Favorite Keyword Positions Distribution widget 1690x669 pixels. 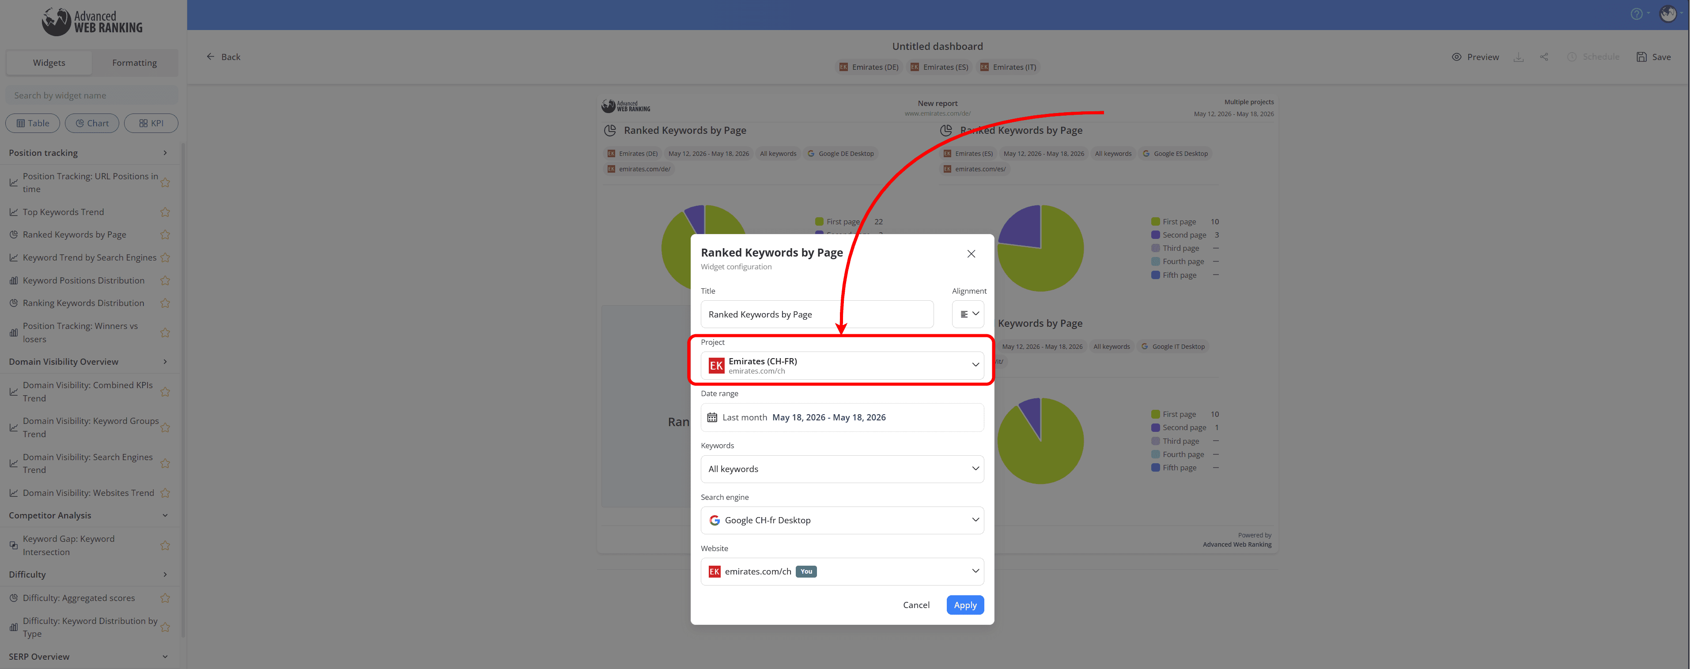point(165,281)
